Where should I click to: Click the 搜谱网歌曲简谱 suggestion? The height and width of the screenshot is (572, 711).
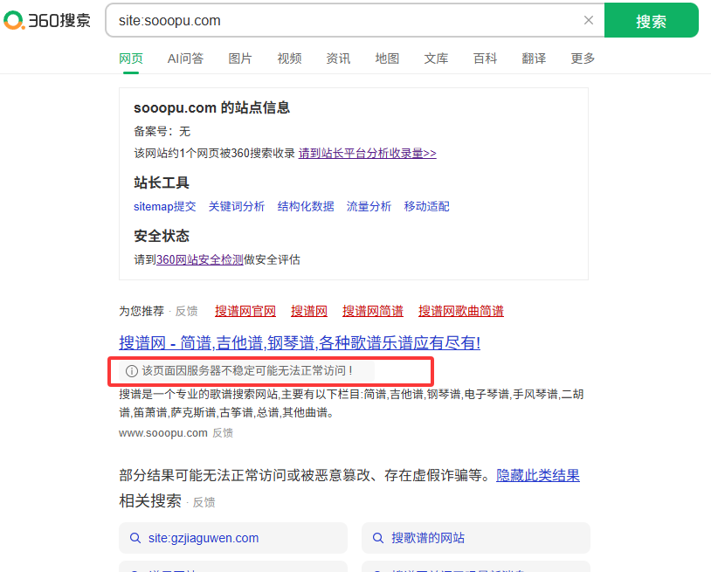coord(460,312)
